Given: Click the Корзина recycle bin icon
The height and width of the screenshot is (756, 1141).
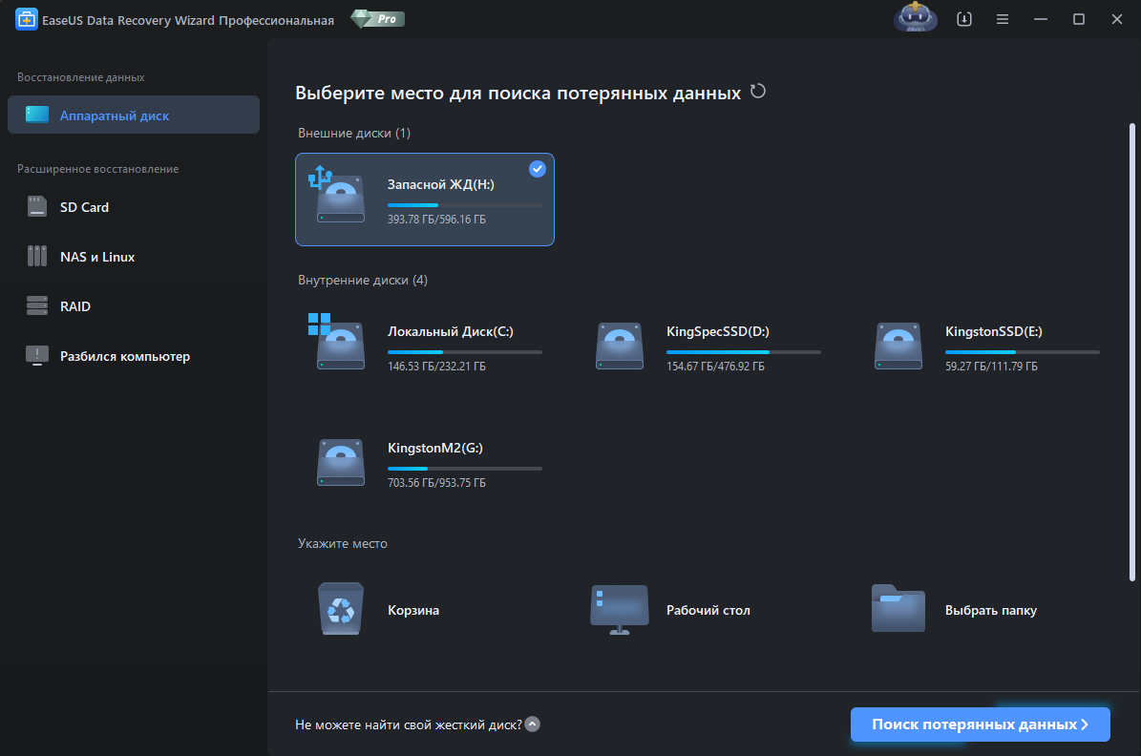Looking at the screenshot, I should click(x=341, y=609).
